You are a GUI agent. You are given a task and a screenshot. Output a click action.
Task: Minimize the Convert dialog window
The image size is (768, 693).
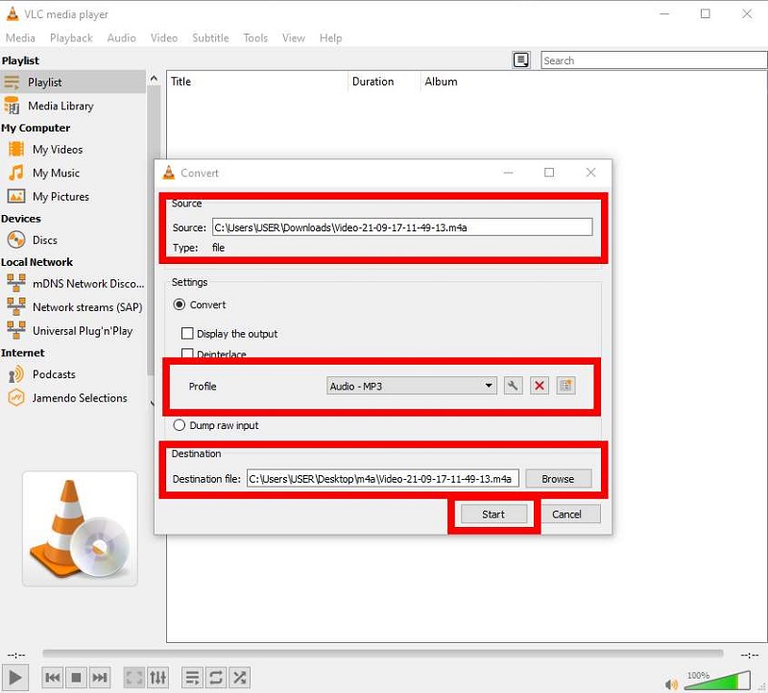[x=509, y=173]
